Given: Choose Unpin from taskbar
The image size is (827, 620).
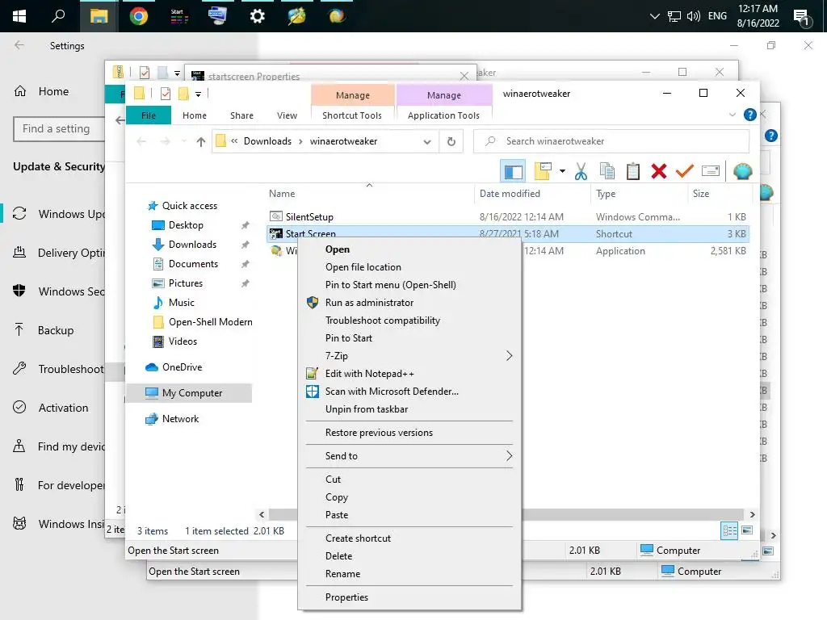Looking at the screenshot, I should (409, 409).
